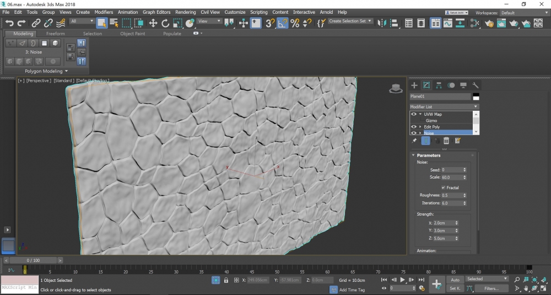Open the Hierarchy command panel tab
Screen dimensions: 551x295
pos(439,85)
